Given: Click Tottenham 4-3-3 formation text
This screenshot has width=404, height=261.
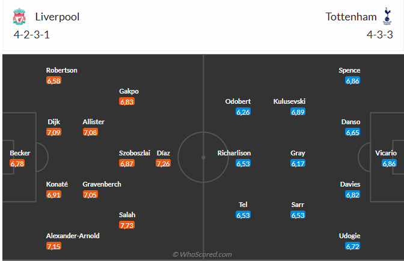Looking at the screenshot, I should coord(379,34).
